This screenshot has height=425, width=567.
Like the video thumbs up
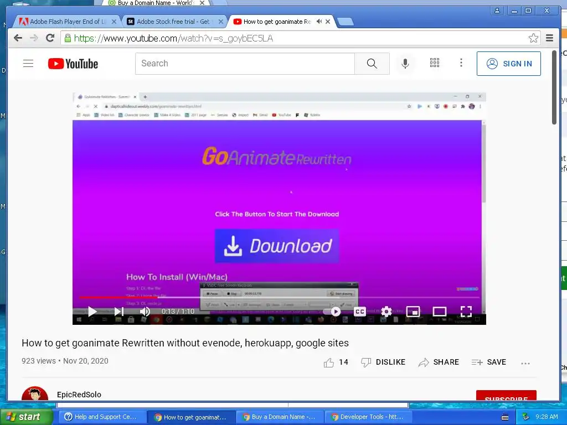[336, 362]
